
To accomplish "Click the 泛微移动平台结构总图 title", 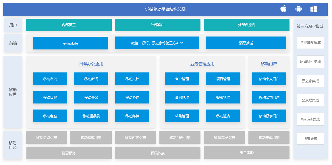I will (x=165, y=9).
